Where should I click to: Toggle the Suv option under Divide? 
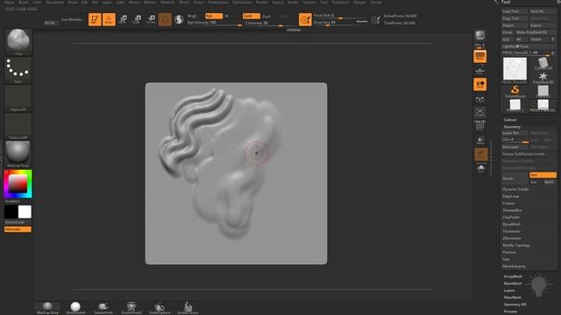(535, 182)
